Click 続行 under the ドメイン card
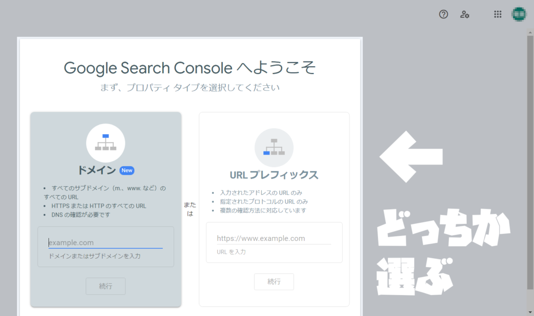The image size is (534, 316). pos(105,286)
